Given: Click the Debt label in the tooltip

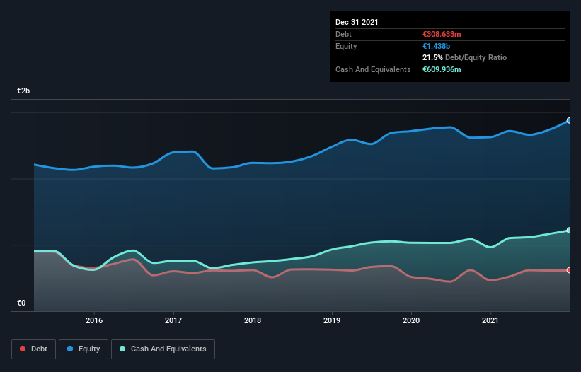Looking at the screenshot, I should [343, 34].
